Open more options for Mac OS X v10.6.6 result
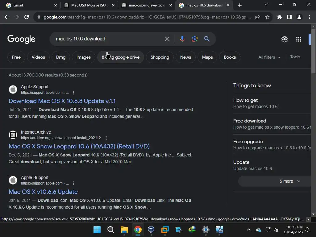Image resolution: width=316 pixels, height=237 pixels. coord(73,183)
